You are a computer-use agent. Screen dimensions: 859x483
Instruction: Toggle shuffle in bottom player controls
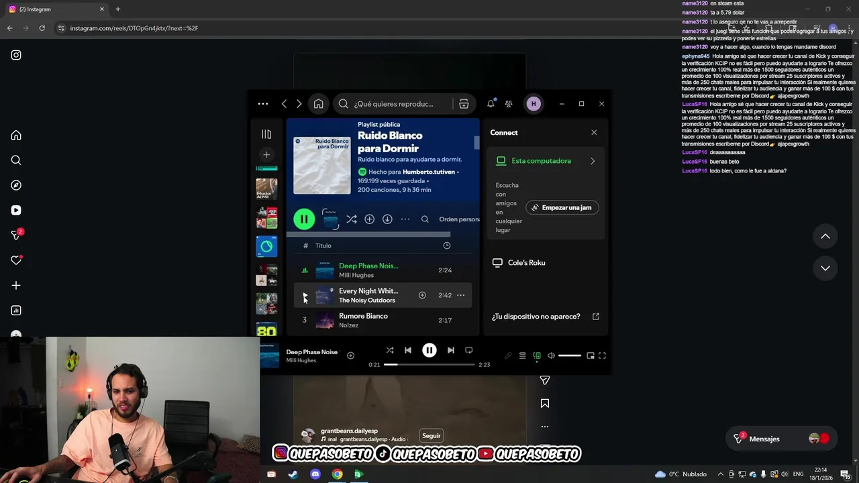pos(390,350)
